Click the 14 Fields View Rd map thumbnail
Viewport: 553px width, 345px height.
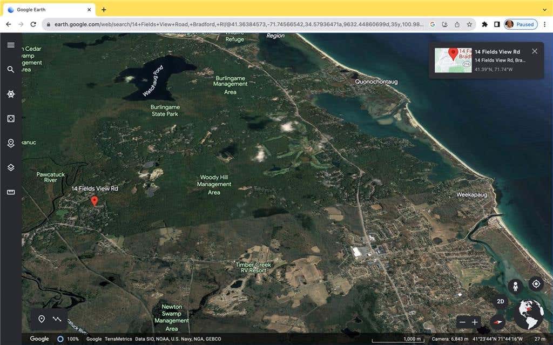pos(453,60)
